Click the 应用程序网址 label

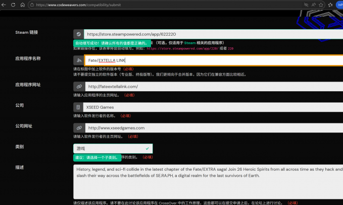point(28,85)
